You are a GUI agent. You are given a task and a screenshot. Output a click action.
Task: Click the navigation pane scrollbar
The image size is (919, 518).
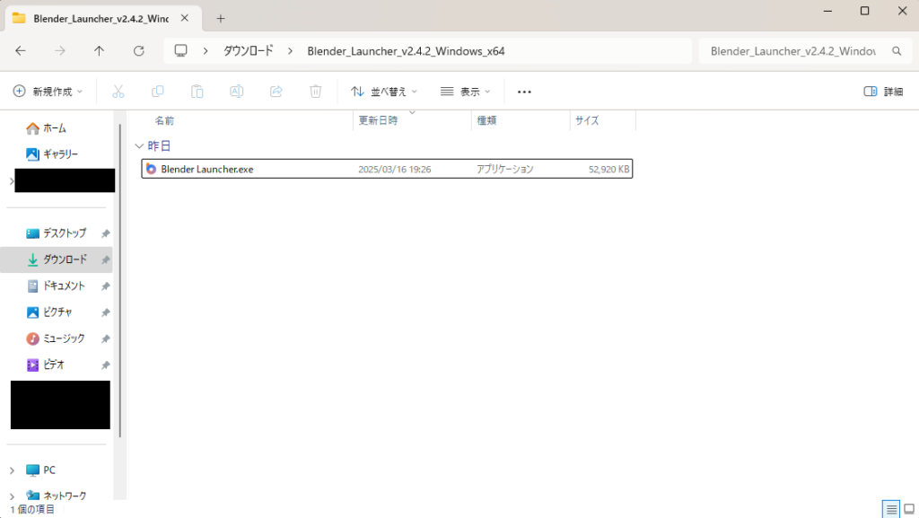[x=119, y=280]
